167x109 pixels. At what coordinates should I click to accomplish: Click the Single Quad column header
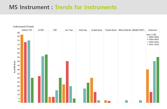[x=97, y=30]
